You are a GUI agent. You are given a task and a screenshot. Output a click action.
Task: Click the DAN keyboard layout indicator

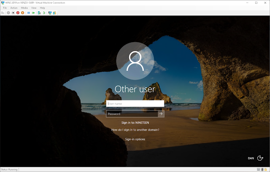coord(251,158)
